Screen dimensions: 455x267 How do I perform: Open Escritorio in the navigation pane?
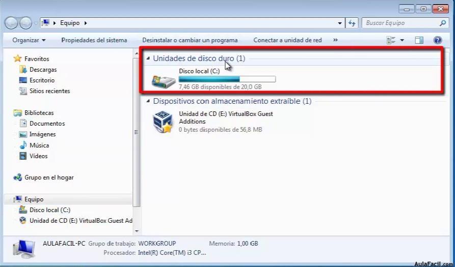click(x=42, y=80)
